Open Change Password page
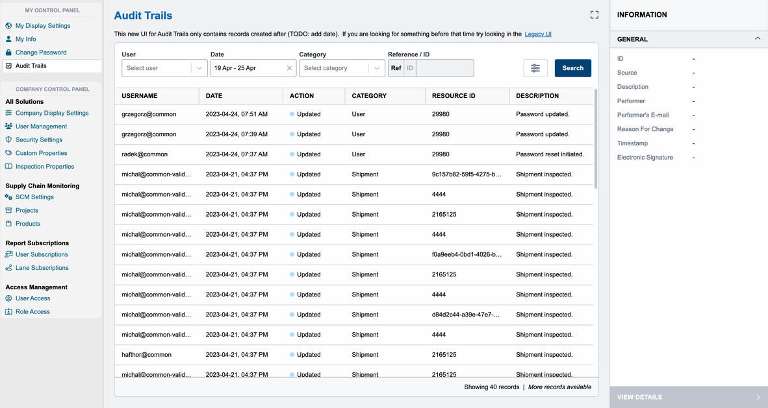 [x=41, y=53]
